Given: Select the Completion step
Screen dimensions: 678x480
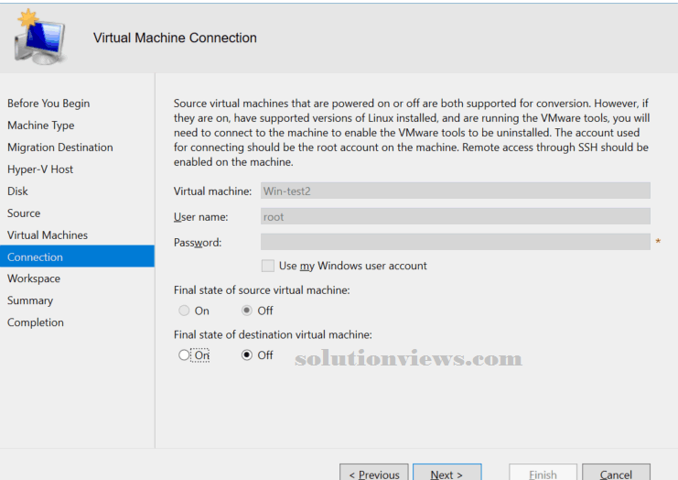Looking at the screenshot, I should click(36, 322).
